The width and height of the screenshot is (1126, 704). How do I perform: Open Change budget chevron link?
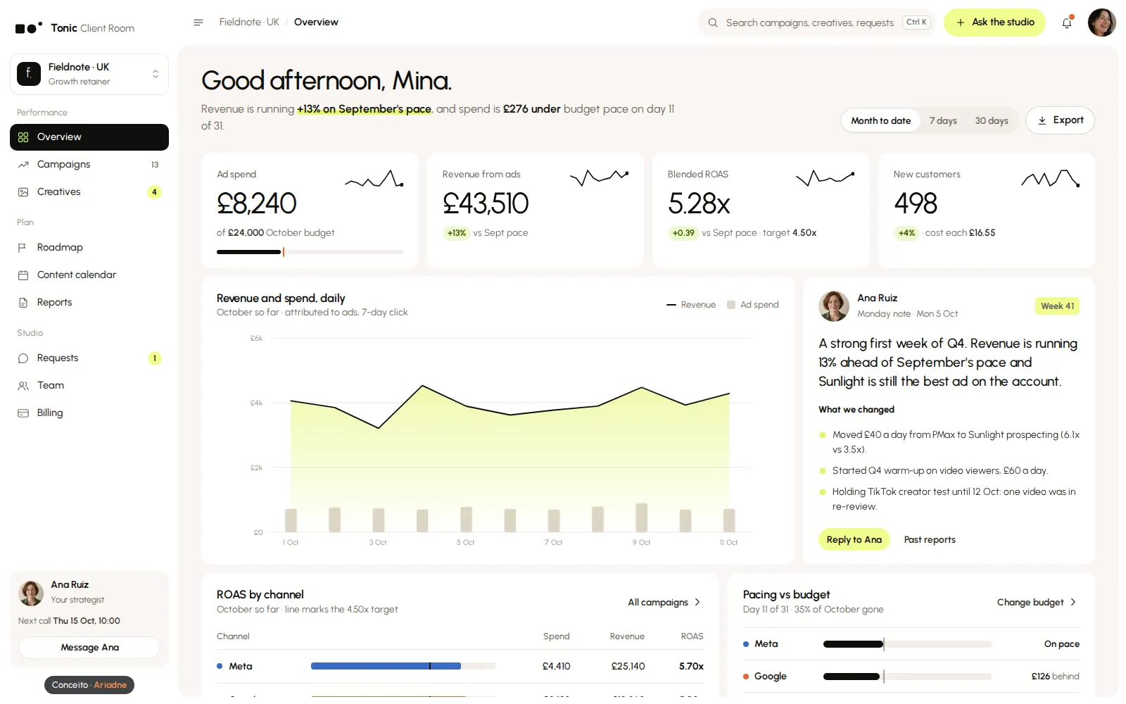coord(1037,603)
